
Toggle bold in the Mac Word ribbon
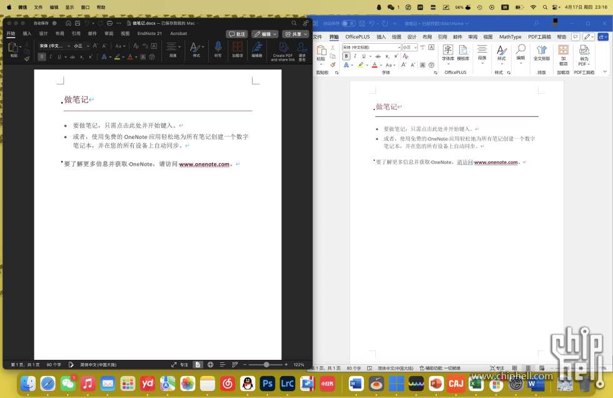(42, 57)
